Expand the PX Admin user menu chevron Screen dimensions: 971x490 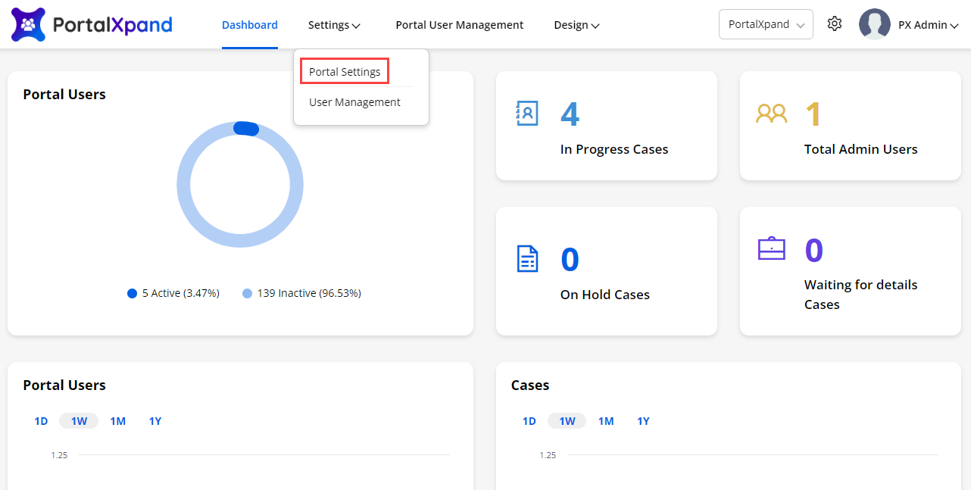click(954, 26)
